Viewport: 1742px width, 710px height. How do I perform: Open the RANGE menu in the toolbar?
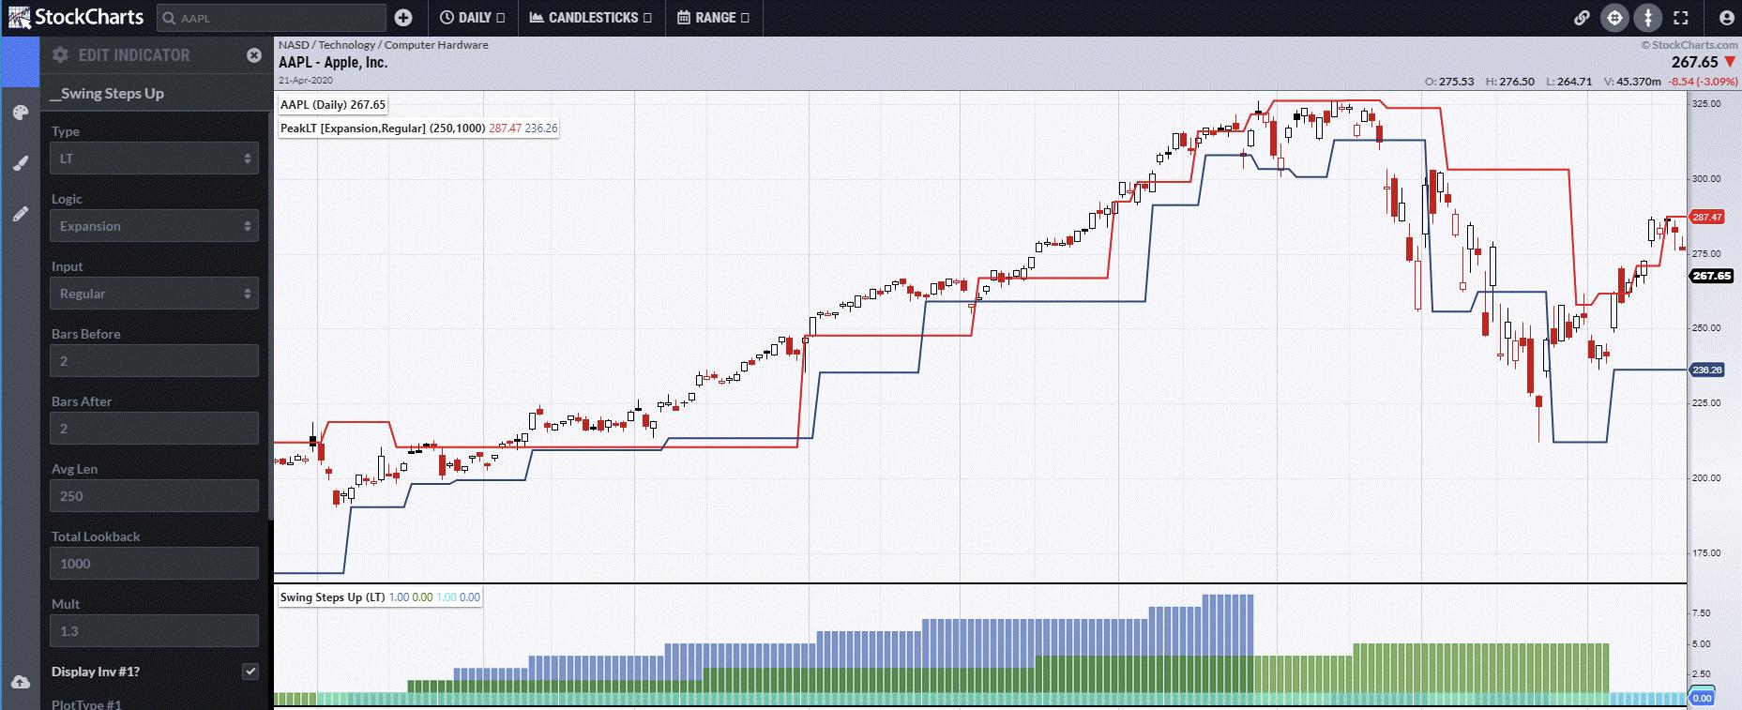click(713, 18)
